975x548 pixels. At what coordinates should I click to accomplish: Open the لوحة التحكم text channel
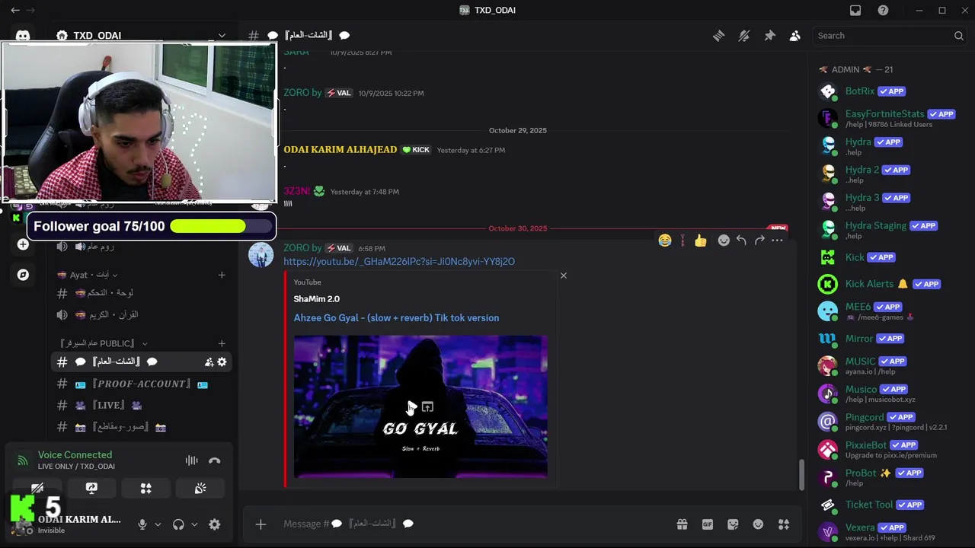[141, 293]
